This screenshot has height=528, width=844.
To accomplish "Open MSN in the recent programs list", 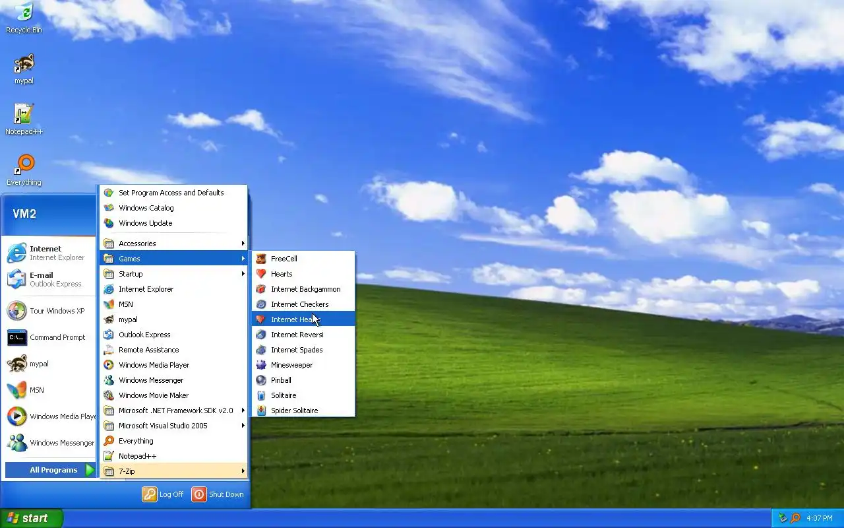I will (x=49, y=390).
